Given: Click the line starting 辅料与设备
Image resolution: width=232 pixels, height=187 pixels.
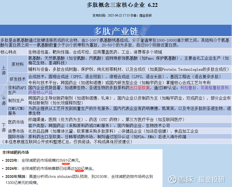Looking at the screenshot, I should (129, 69).
